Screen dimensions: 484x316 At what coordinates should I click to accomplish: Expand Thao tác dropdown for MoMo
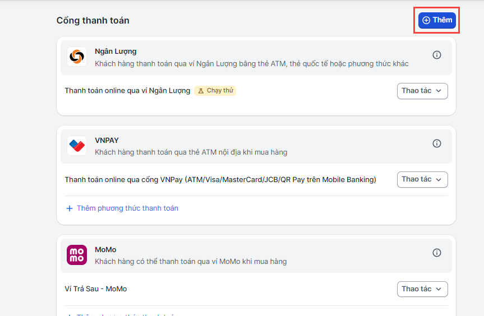coord(422,289)
